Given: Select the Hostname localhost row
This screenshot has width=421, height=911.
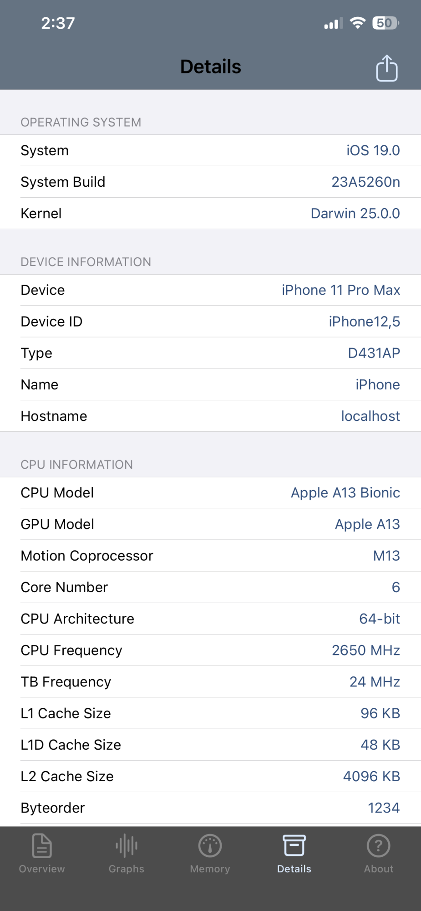Looking at the screenshot, I should (210, 416).
